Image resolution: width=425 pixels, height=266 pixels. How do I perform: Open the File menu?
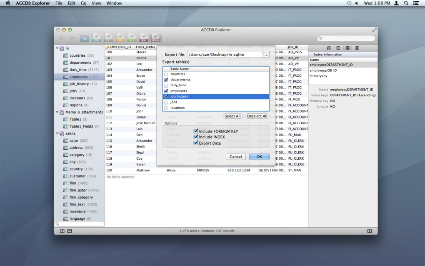59,3
